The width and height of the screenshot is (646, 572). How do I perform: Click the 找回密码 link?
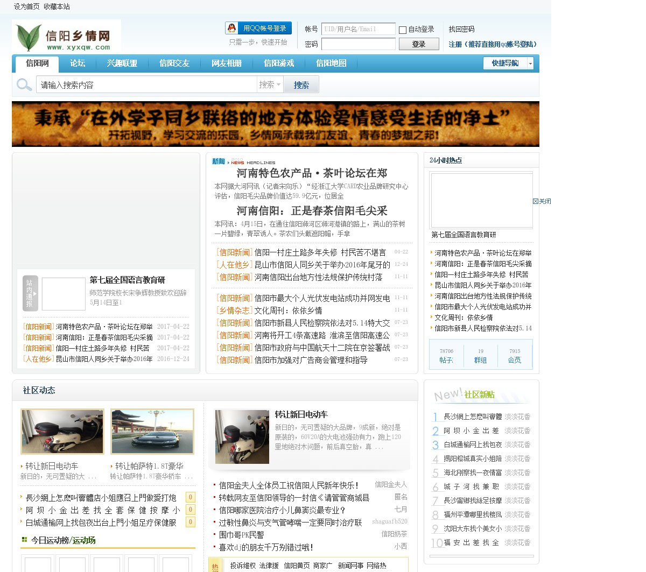461,29
